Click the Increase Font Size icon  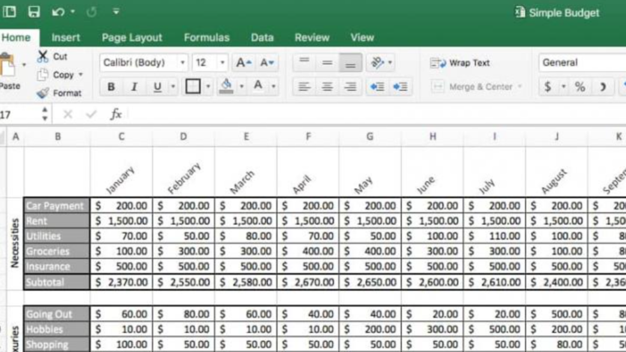pos(243,62)
